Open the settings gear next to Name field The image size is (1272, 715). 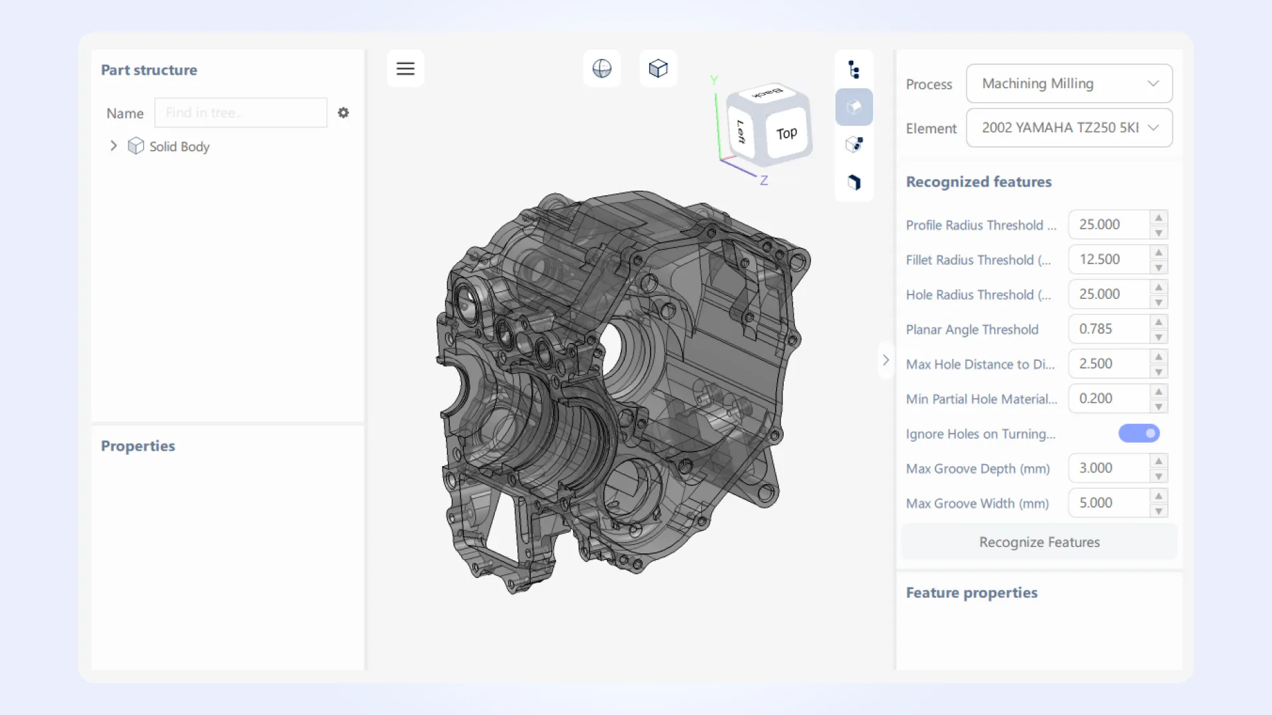click(x=344, y=113)
